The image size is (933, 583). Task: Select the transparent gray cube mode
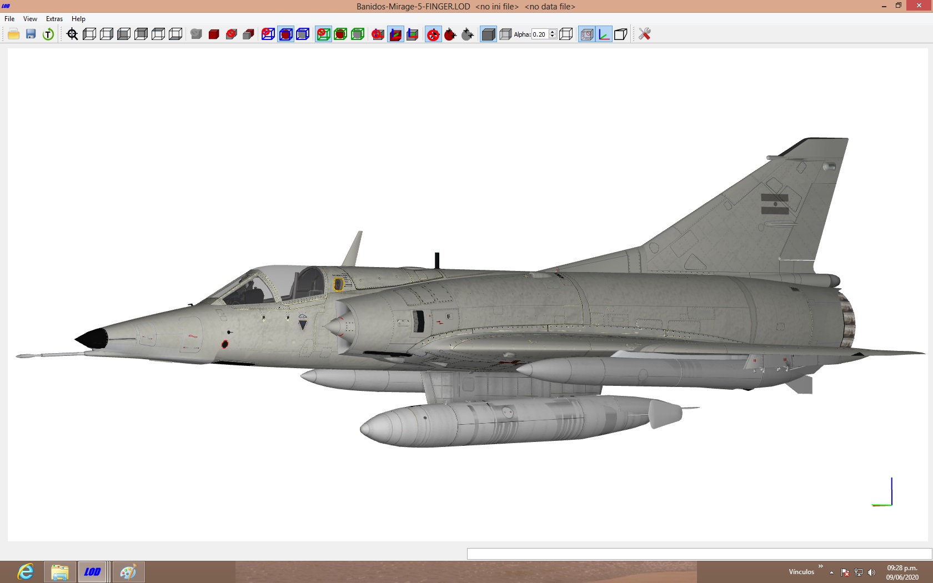505,34
